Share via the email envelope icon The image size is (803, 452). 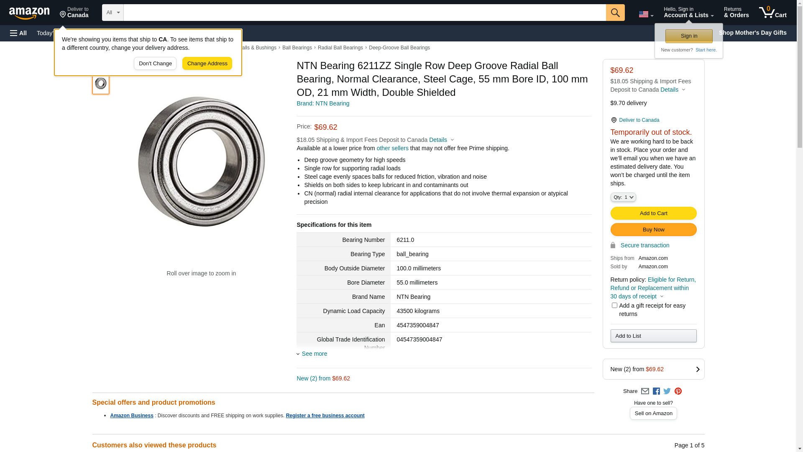[x=645, y=391]
